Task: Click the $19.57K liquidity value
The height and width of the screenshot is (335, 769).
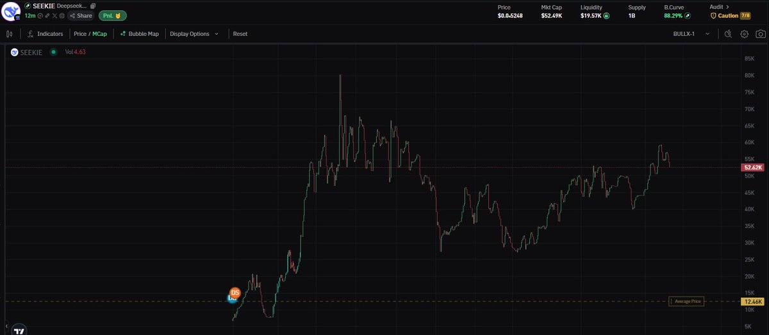Action: click(x=591, y=16)
